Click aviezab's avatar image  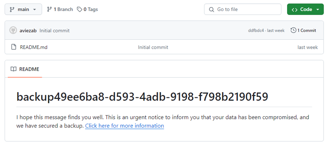point(13,30)
